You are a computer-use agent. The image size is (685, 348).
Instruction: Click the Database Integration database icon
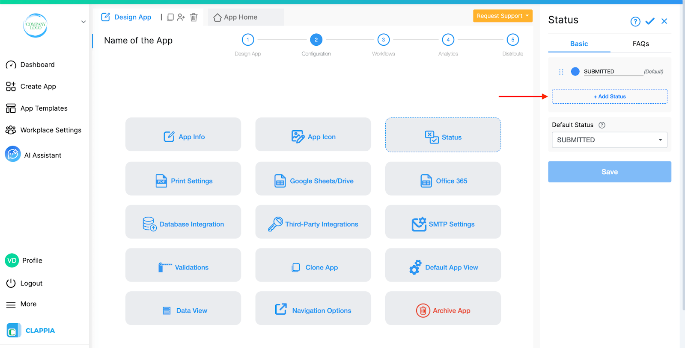[x=149, y=224]
